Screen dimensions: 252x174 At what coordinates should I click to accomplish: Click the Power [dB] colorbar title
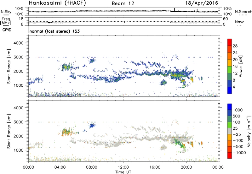(x=241, y=66)
